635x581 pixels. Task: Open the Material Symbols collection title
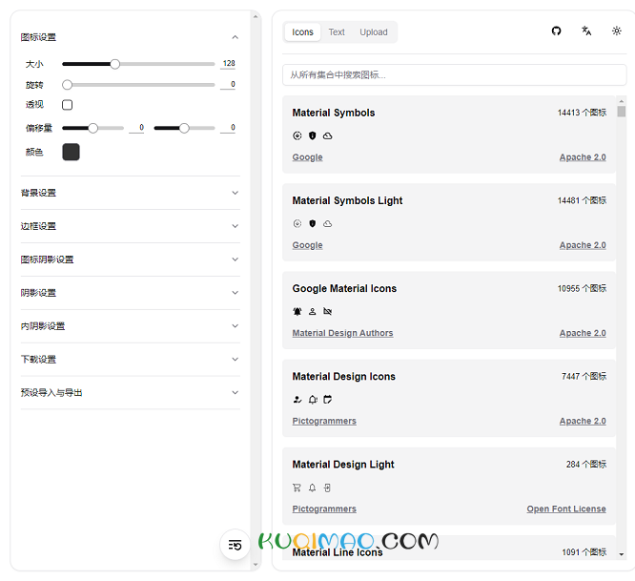[x=334, y=113]
